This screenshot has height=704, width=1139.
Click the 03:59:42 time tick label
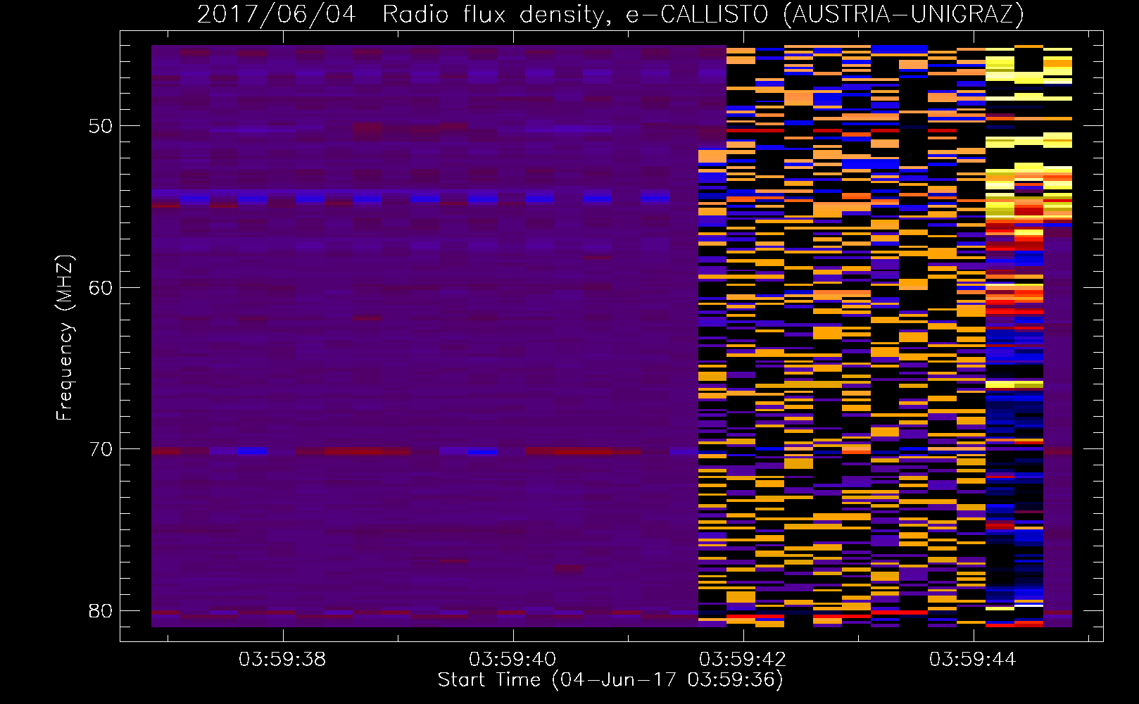click(743, 660)
